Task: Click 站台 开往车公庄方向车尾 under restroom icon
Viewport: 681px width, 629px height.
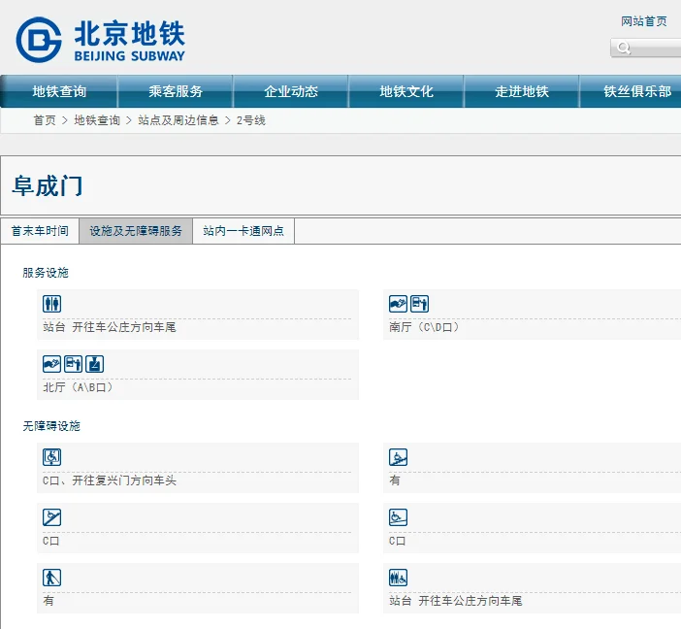Action: click(110, 327)
